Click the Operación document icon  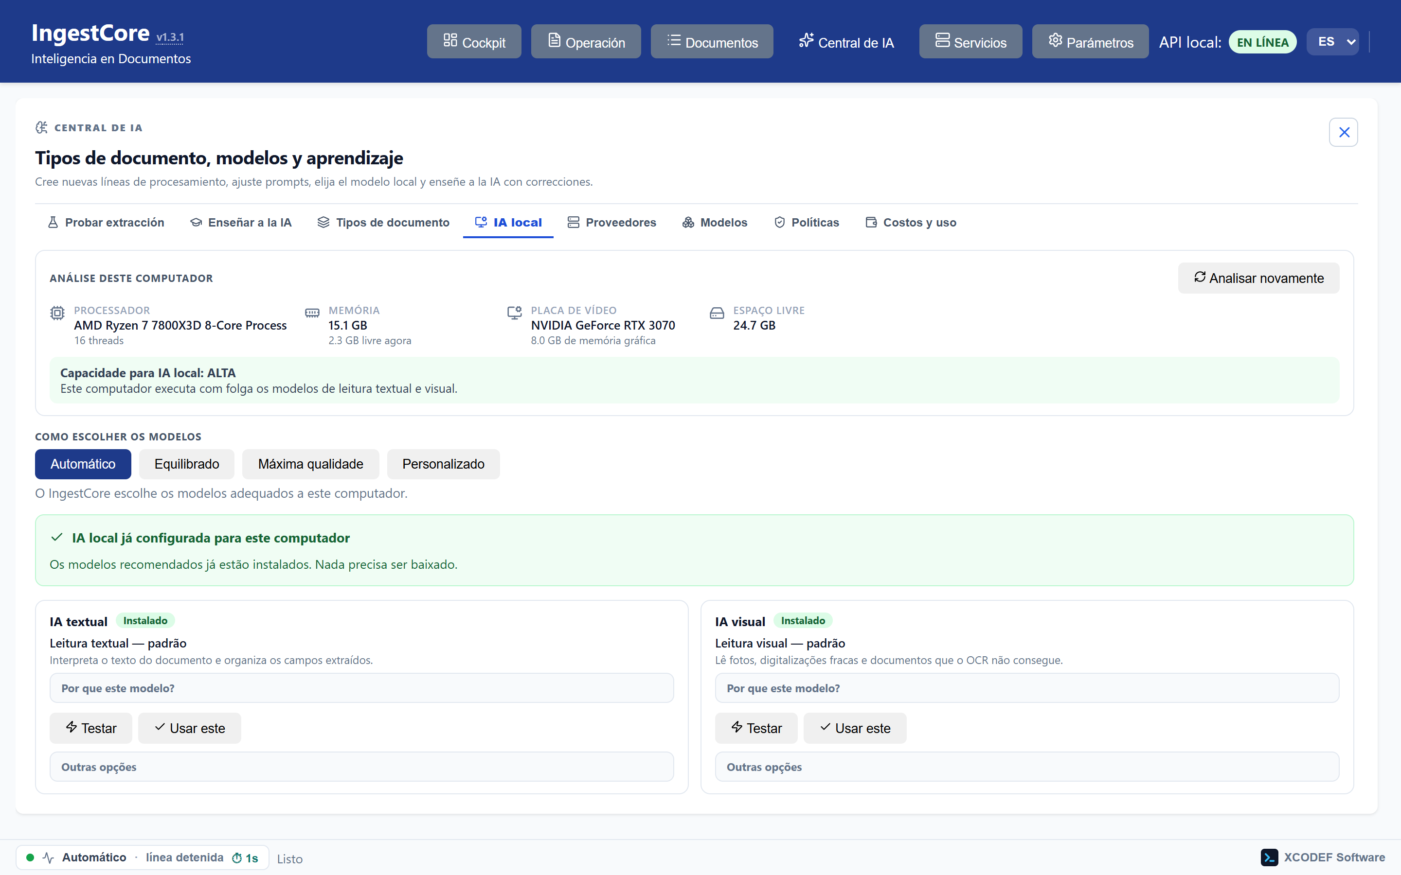(x=554, y=40)
